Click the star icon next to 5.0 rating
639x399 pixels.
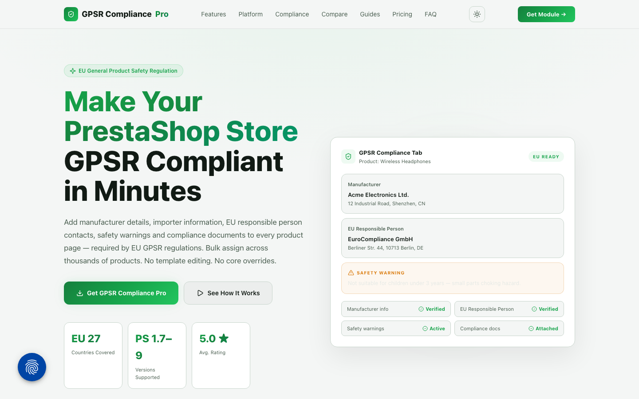(x=224, y=338)
